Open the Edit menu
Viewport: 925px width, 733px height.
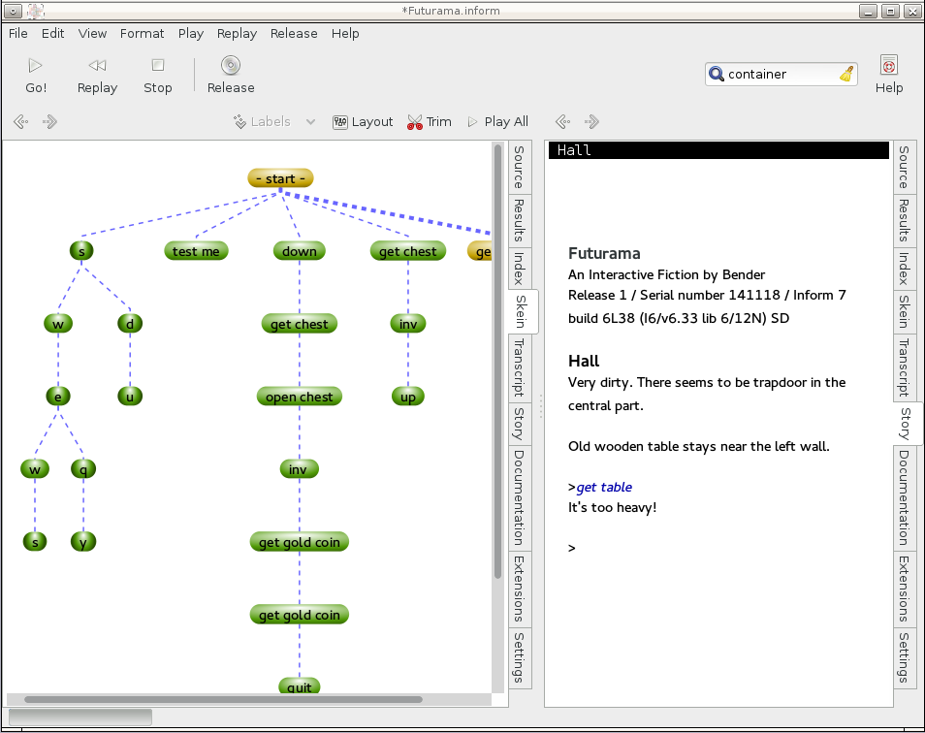(52, 34)
